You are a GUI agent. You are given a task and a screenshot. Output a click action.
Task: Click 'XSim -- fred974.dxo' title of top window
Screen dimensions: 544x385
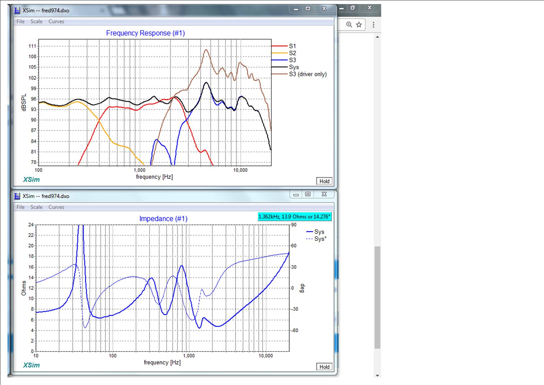(46, 11)
